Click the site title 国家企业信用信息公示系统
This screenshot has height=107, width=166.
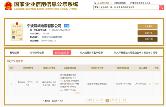(46, 4)
